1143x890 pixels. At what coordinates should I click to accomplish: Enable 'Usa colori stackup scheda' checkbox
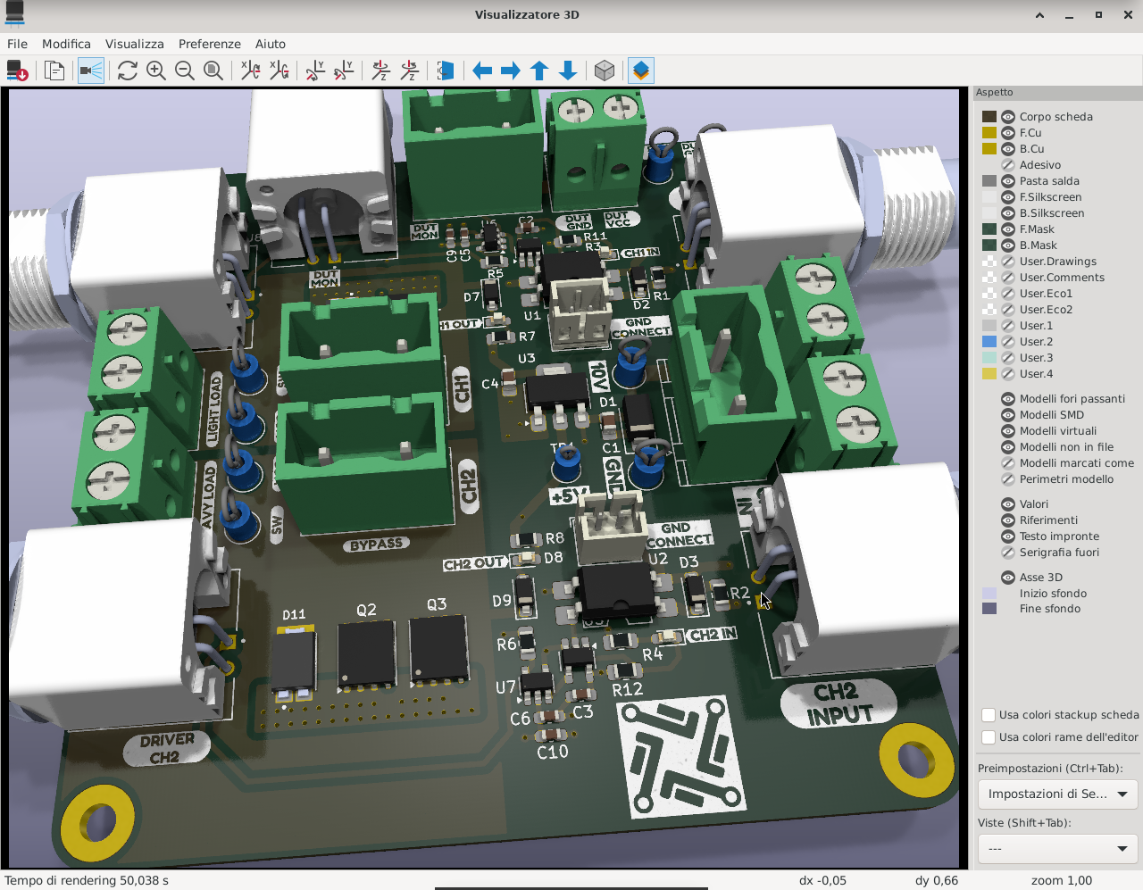click(989, 715)
